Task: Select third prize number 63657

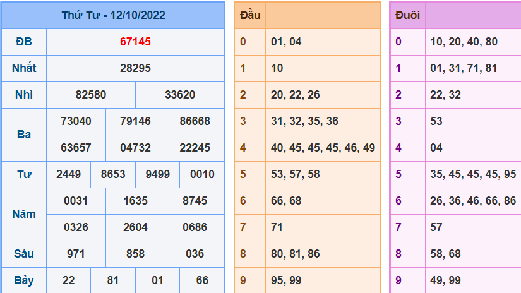Action: (x=76, y=148)
